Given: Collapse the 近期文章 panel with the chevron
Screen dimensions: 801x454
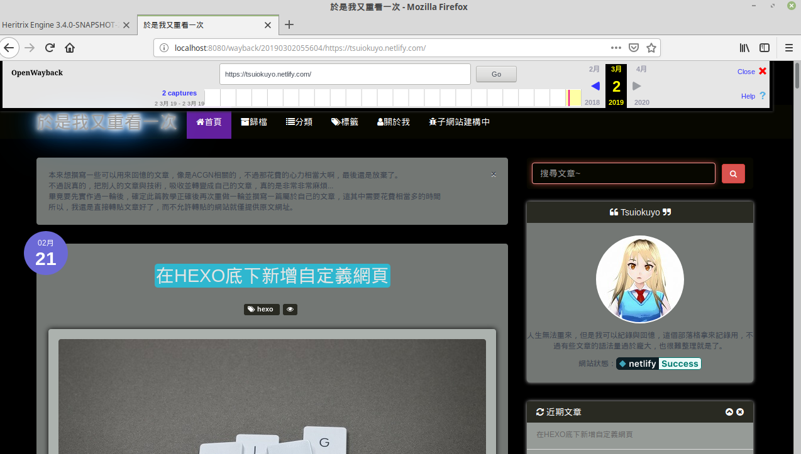Looking at the screenshot, I should (729, 412).
